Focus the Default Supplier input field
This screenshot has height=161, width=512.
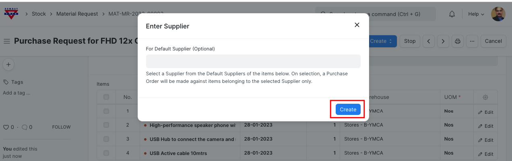point(253,61)
